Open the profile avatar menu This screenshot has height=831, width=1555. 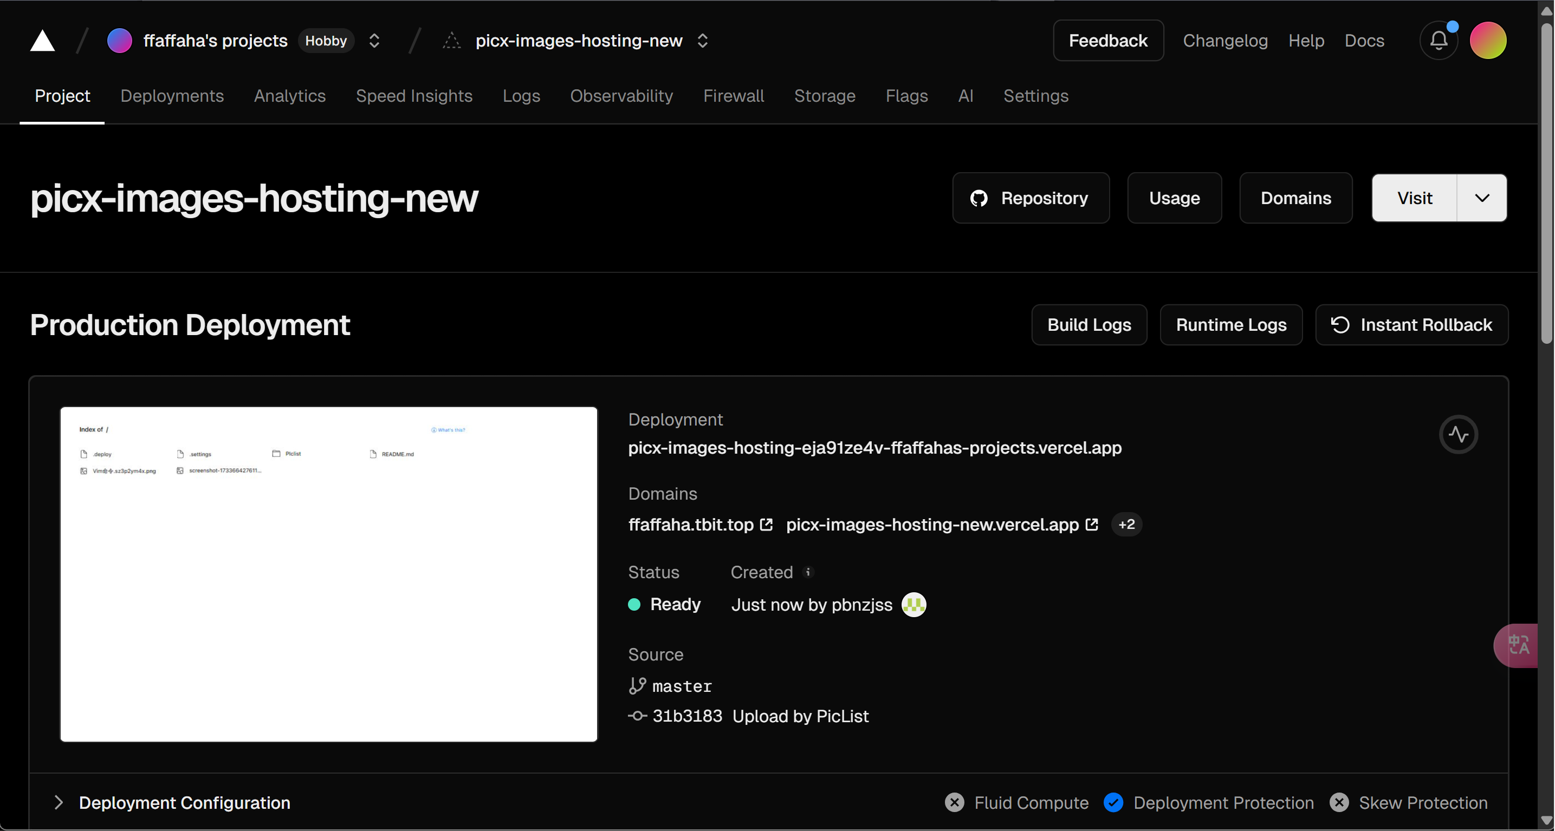(1488, 41)
